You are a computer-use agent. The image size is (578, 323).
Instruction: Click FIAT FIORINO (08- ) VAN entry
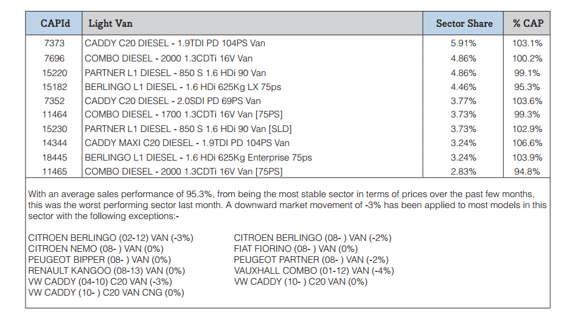coord(296,249)
